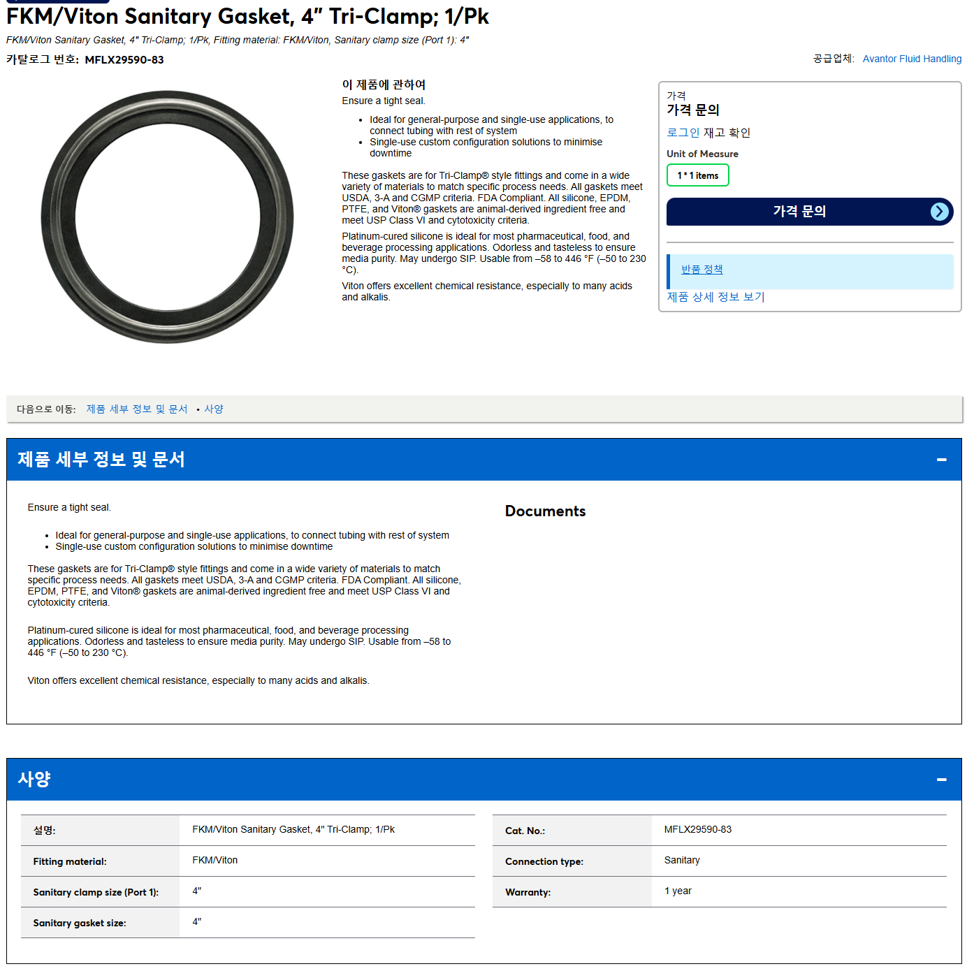The image size is (967, 978).
Task: Open 제품 상세 정보 보기 link
Action: [715, 297]
